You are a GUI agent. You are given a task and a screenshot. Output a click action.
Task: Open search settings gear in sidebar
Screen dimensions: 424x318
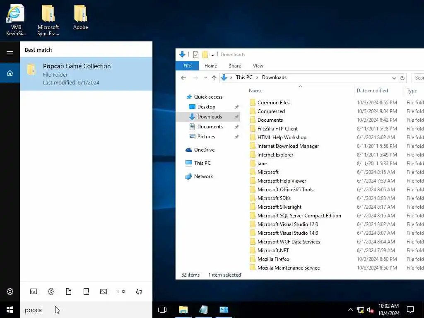[10, 291]
